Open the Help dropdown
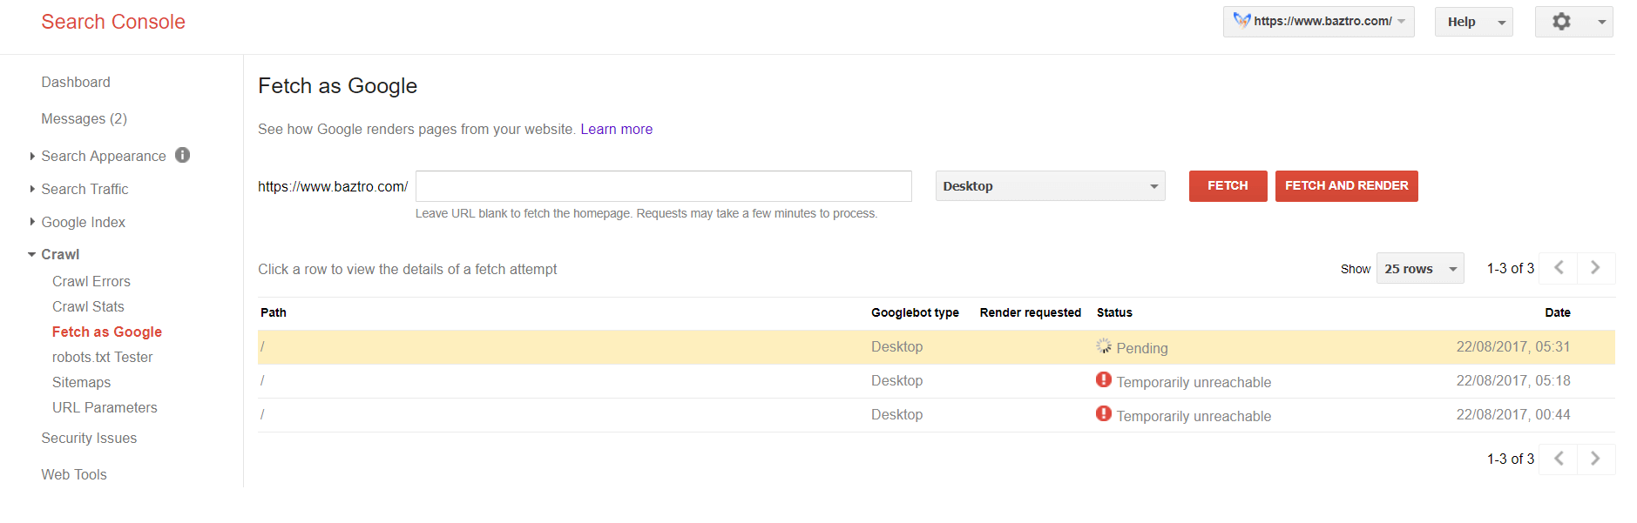This screenshot has height=523, width=1637. coord(1473,22)
